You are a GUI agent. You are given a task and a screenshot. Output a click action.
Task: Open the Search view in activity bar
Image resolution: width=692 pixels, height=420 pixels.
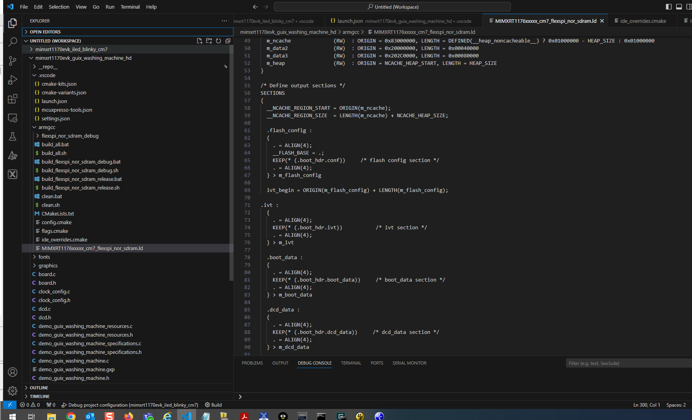point(13,42)
